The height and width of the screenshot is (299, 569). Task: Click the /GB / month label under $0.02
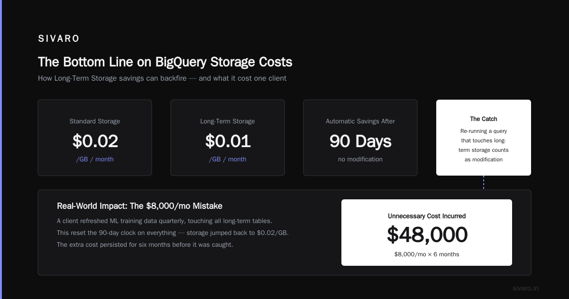point(95,159)
